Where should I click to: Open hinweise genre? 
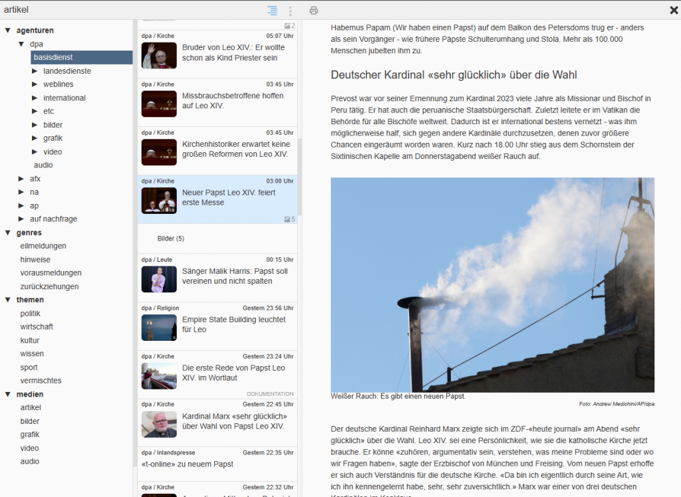(35, 260)
